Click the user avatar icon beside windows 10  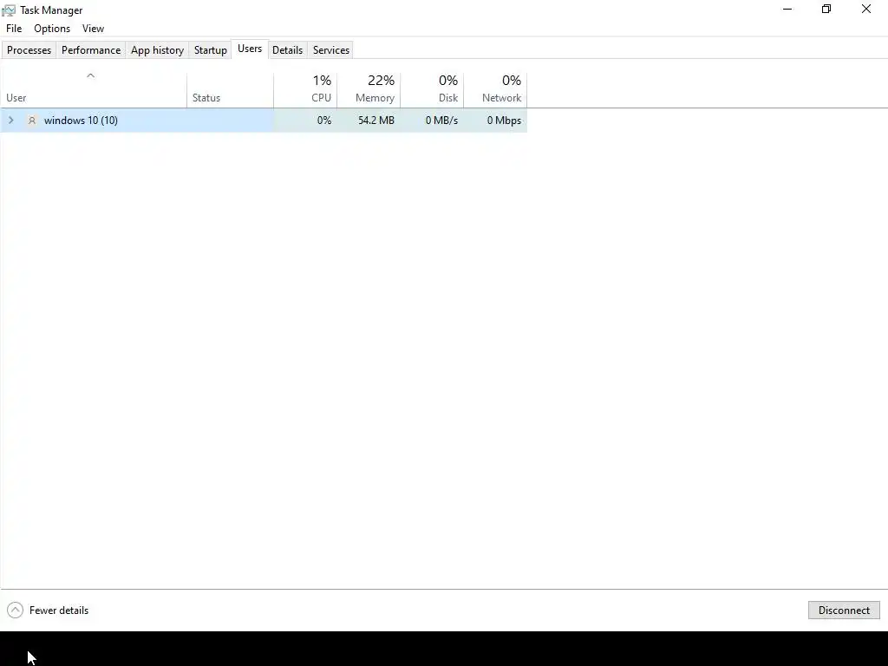coord(32,120)
